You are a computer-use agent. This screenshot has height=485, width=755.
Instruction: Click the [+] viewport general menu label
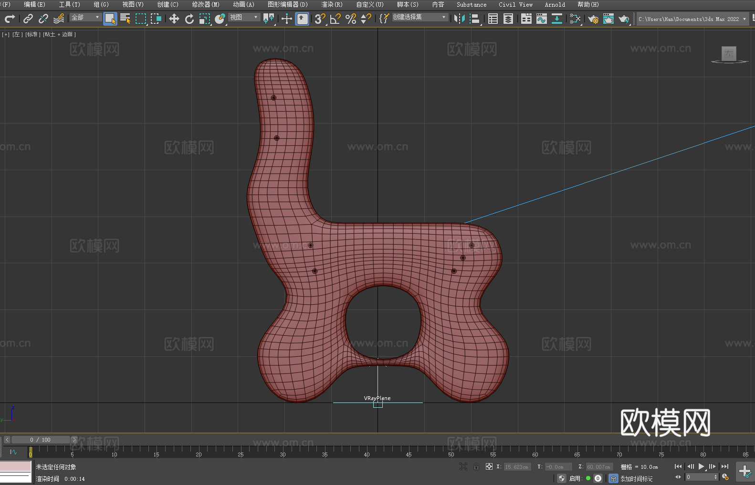coord(6,34)
